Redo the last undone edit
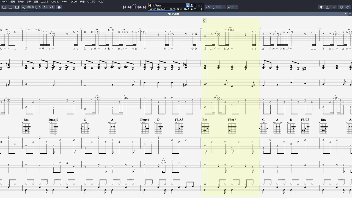 (x=52, y=7)
